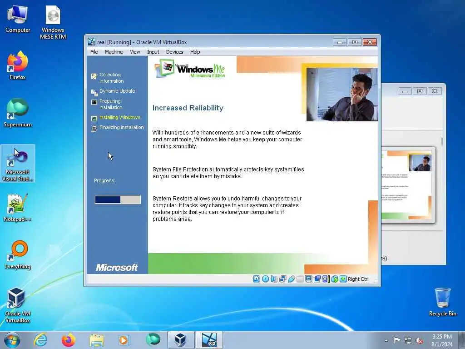Minimize the real [Running] VM window

340,42
